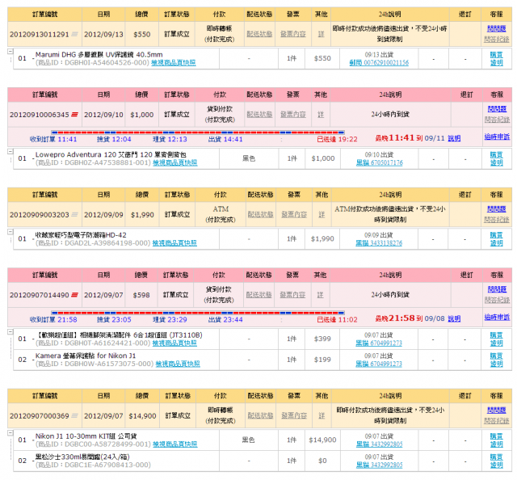Open 黑貓 3432992805 link in the Nikon J1 row

pyautogui.click(x=379, y=444)
